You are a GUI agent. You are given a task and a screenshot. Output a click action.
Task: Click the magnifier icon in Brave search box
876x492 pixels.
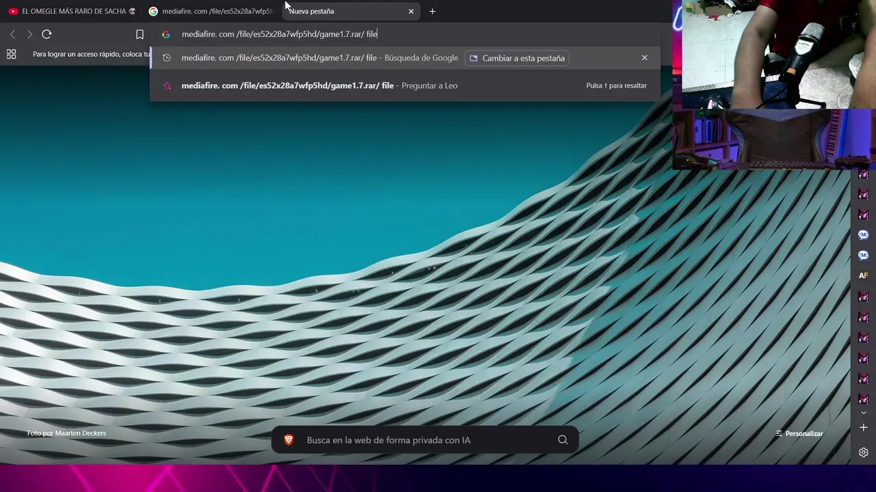(563, 440)
